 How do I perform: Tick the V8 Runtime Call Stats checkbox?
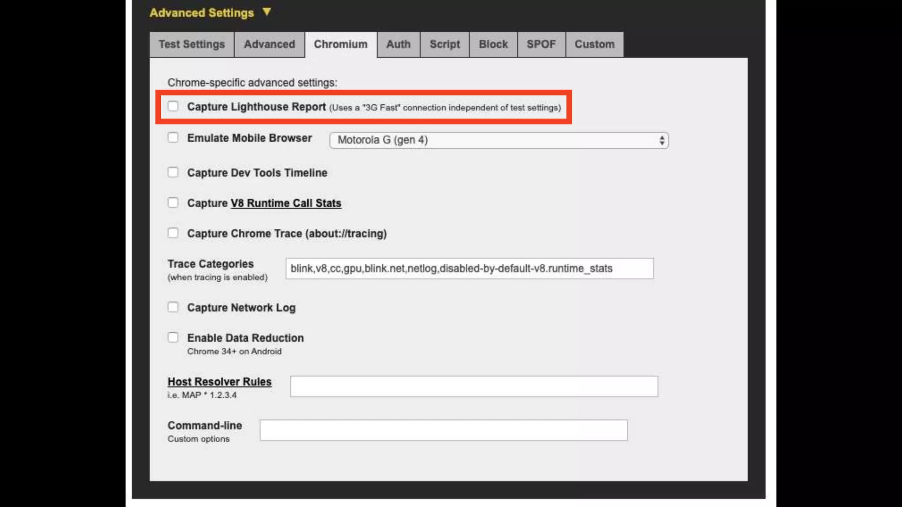(173, 203)
